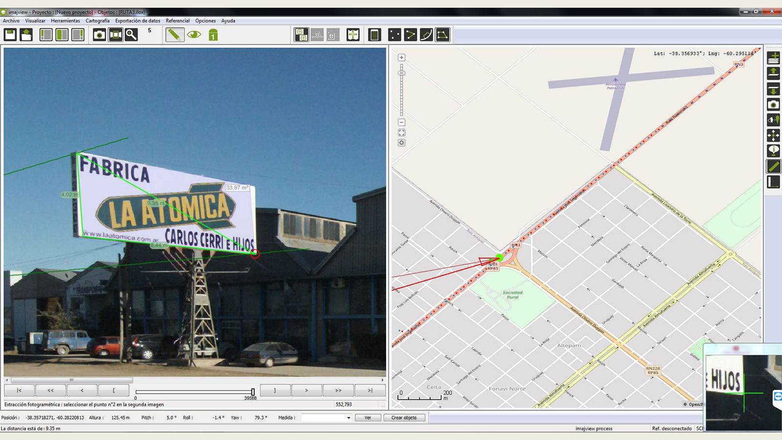Click the add layer plus icon

pyautogui.click(x=773, y=58)
